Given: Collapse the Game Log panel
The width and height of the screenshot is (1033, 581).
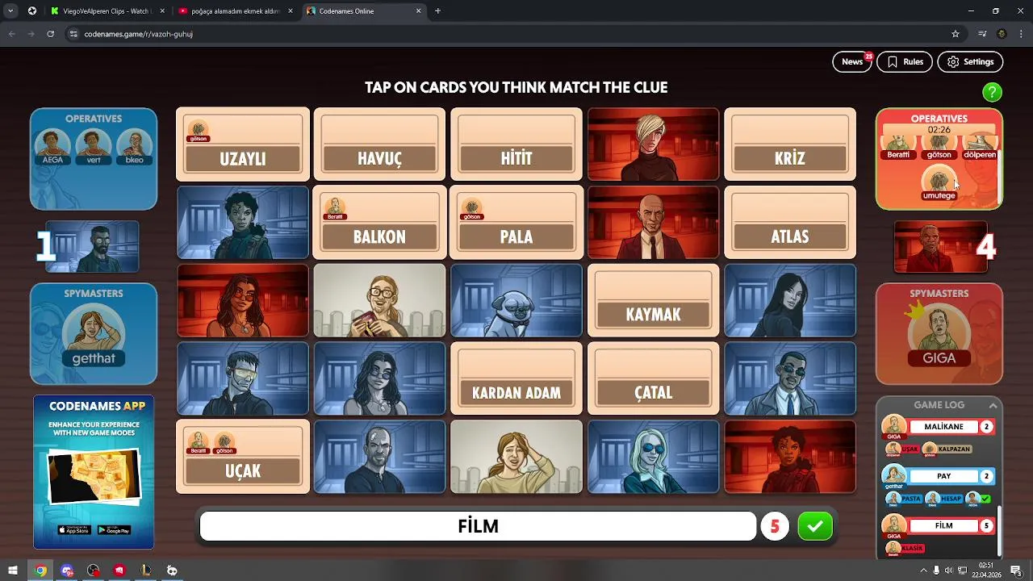Looking at the screenshot, I should click(993, 405).
